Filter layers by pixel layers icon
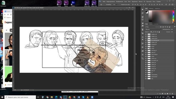Image resolution: width=176 pixels, height=99 pixels. (x=161, y=27)
